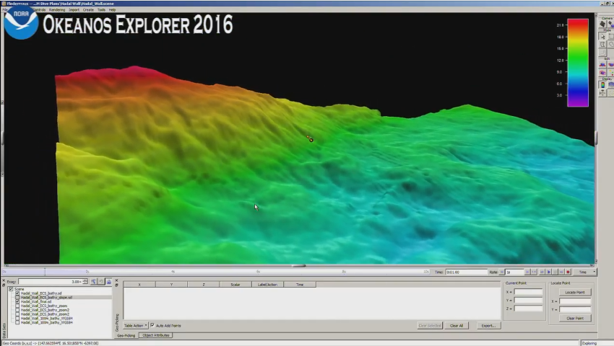Select the corner bracket Mode tool

click(x=602, y=53)
